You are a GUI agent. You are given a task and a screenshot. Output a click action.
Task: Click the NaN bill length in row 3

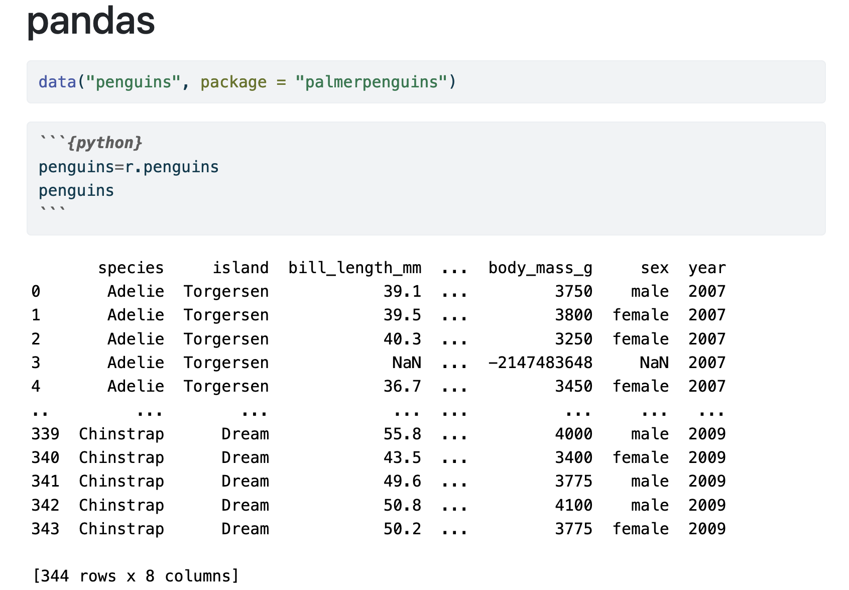[x=407, y=363]
